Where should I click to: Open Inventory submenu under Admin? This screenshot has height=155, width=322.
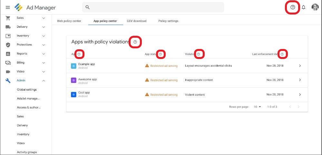tap(23, 134)
